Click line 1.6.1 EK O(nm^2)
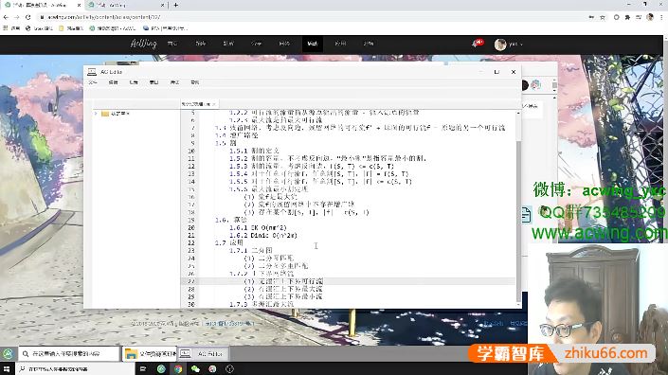 (258, 227)
